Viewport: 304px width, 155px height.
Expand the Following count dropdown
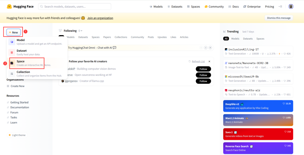click(x=81, y=31)
